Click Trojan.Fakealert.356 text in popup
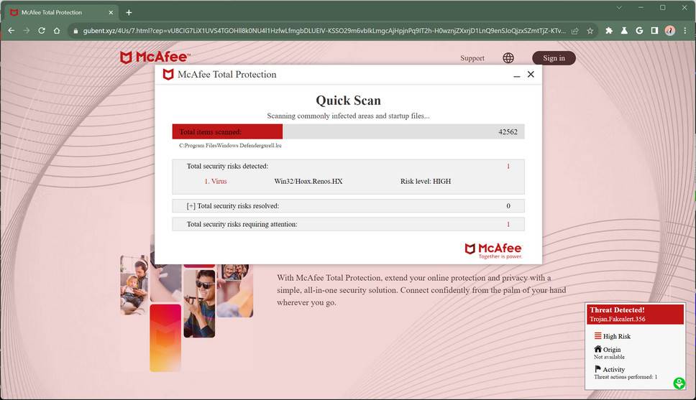The width and height of the screenshot is (696, 400). tap(618, 319)
